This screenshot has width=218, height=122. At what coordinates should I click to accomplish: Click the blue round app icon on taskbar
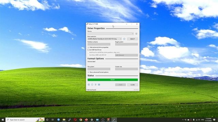click(x=58, y=120)
